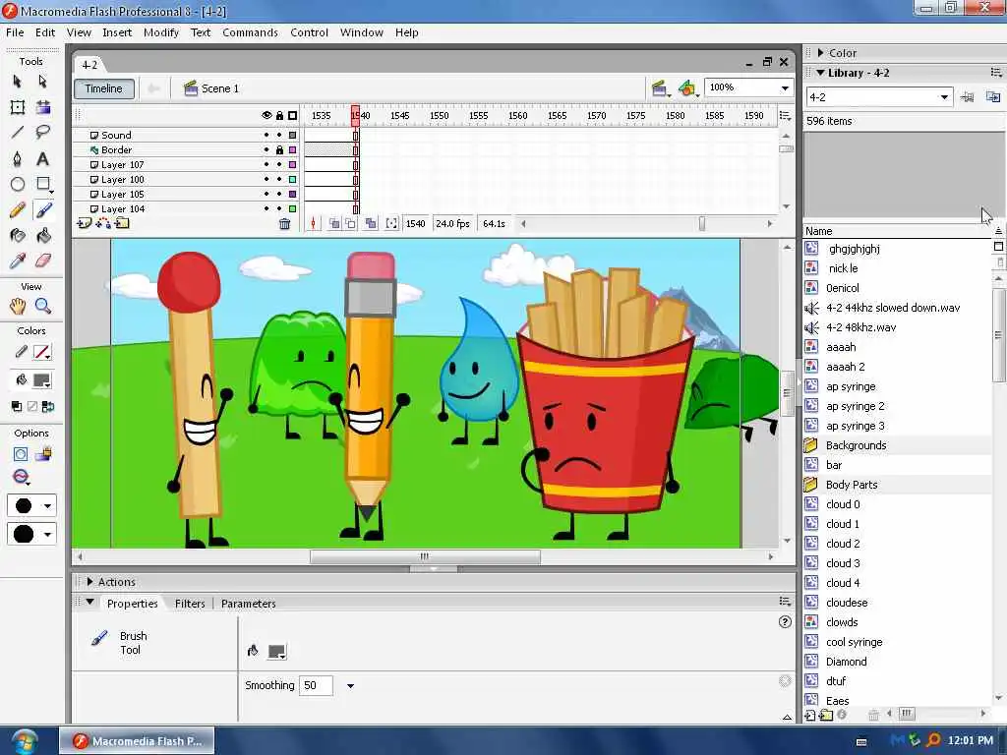
Task: Collapse the Properties panel
Action: [89, 603]
